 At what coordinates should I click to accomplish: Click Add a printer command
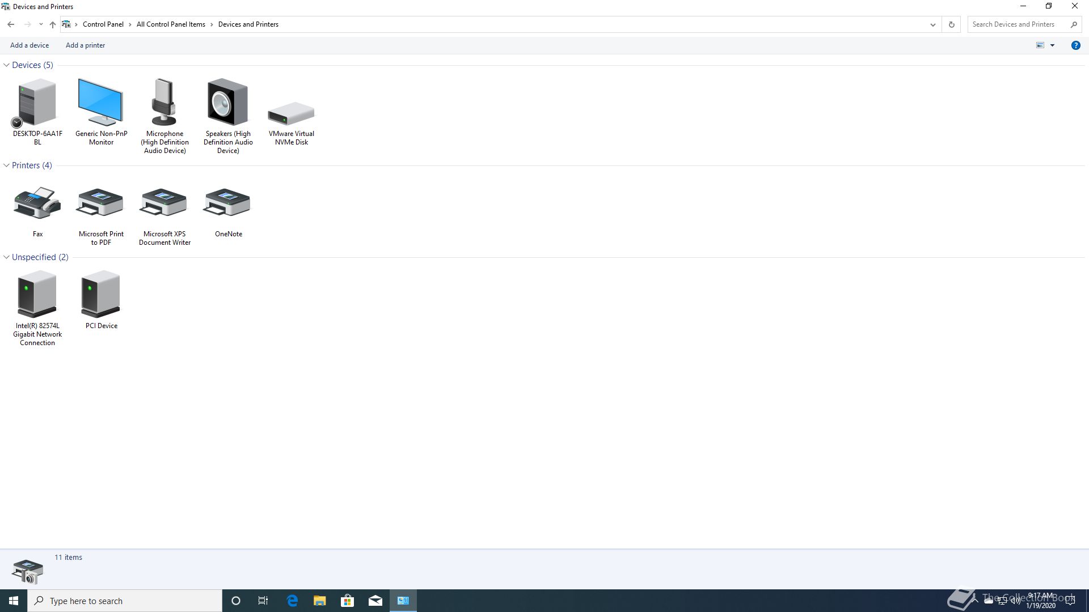[85, 45]
